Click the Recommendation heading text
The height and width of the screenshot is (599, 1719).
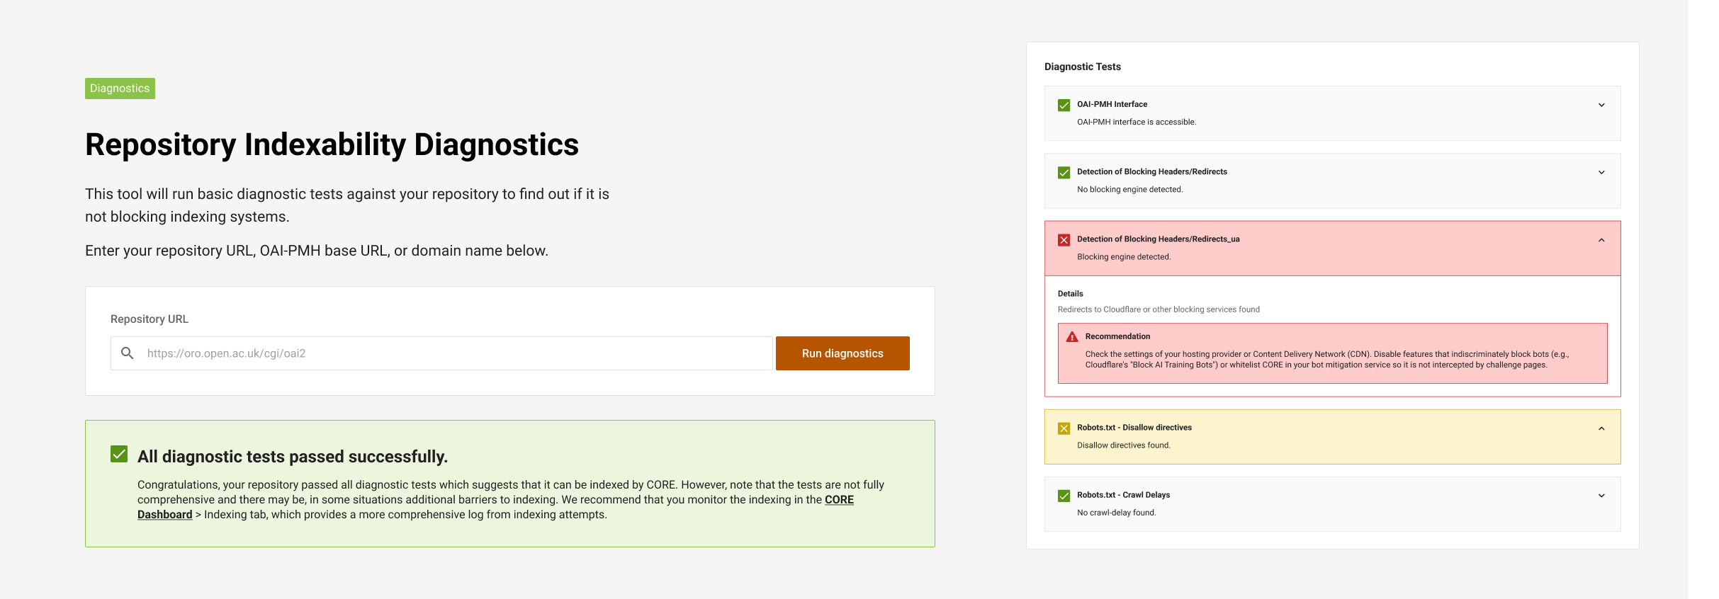point(1117,336)
